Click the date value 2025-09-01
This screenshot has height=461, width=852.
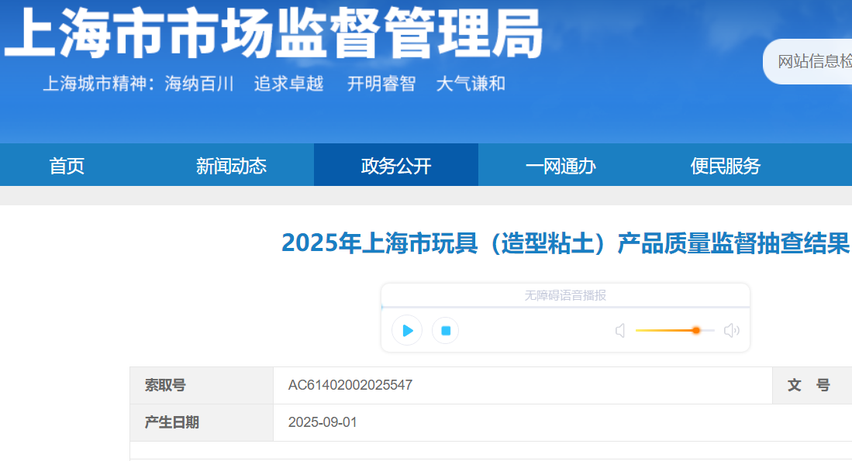click(323, 422)
